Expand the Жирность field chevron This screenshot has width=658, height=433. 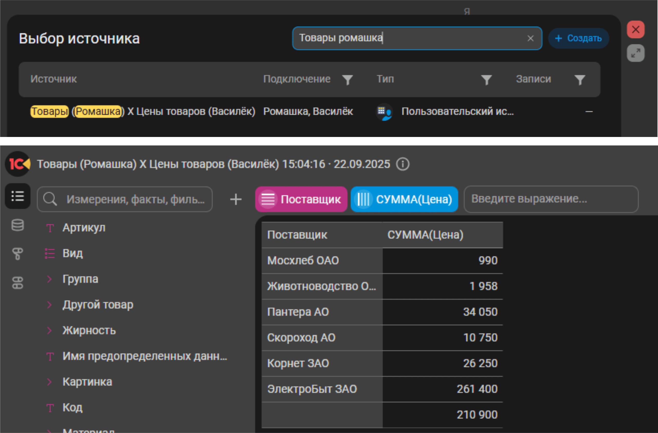[x=50, y=330]
